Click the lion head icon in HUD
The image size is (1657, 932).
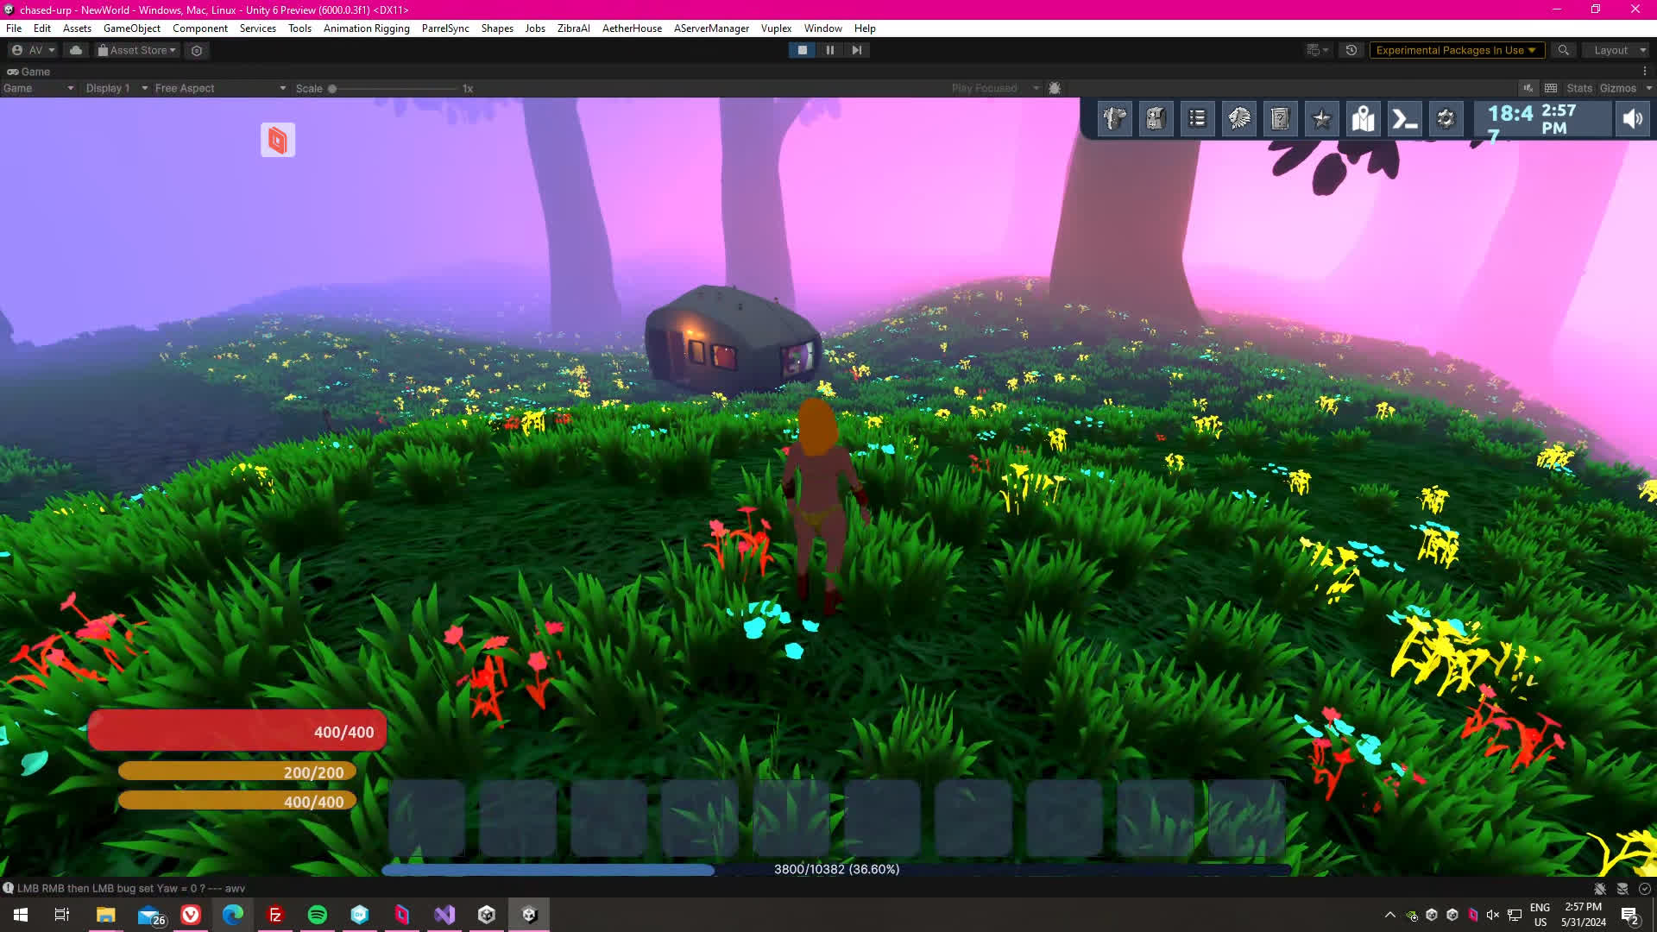pos(1238,119)
